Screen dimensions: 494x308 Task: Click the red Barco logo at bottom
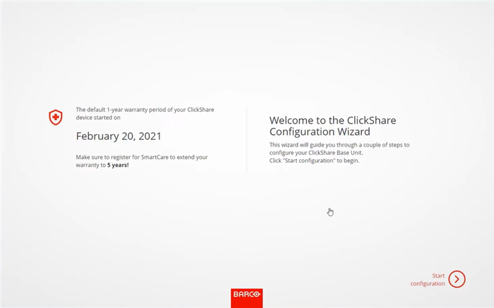pyautogui.click(x=246, y=295)
